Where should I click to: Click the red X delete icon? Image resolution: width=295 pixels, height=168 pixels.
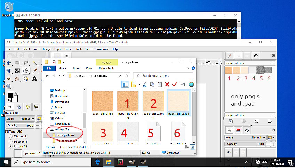point(167,84)
